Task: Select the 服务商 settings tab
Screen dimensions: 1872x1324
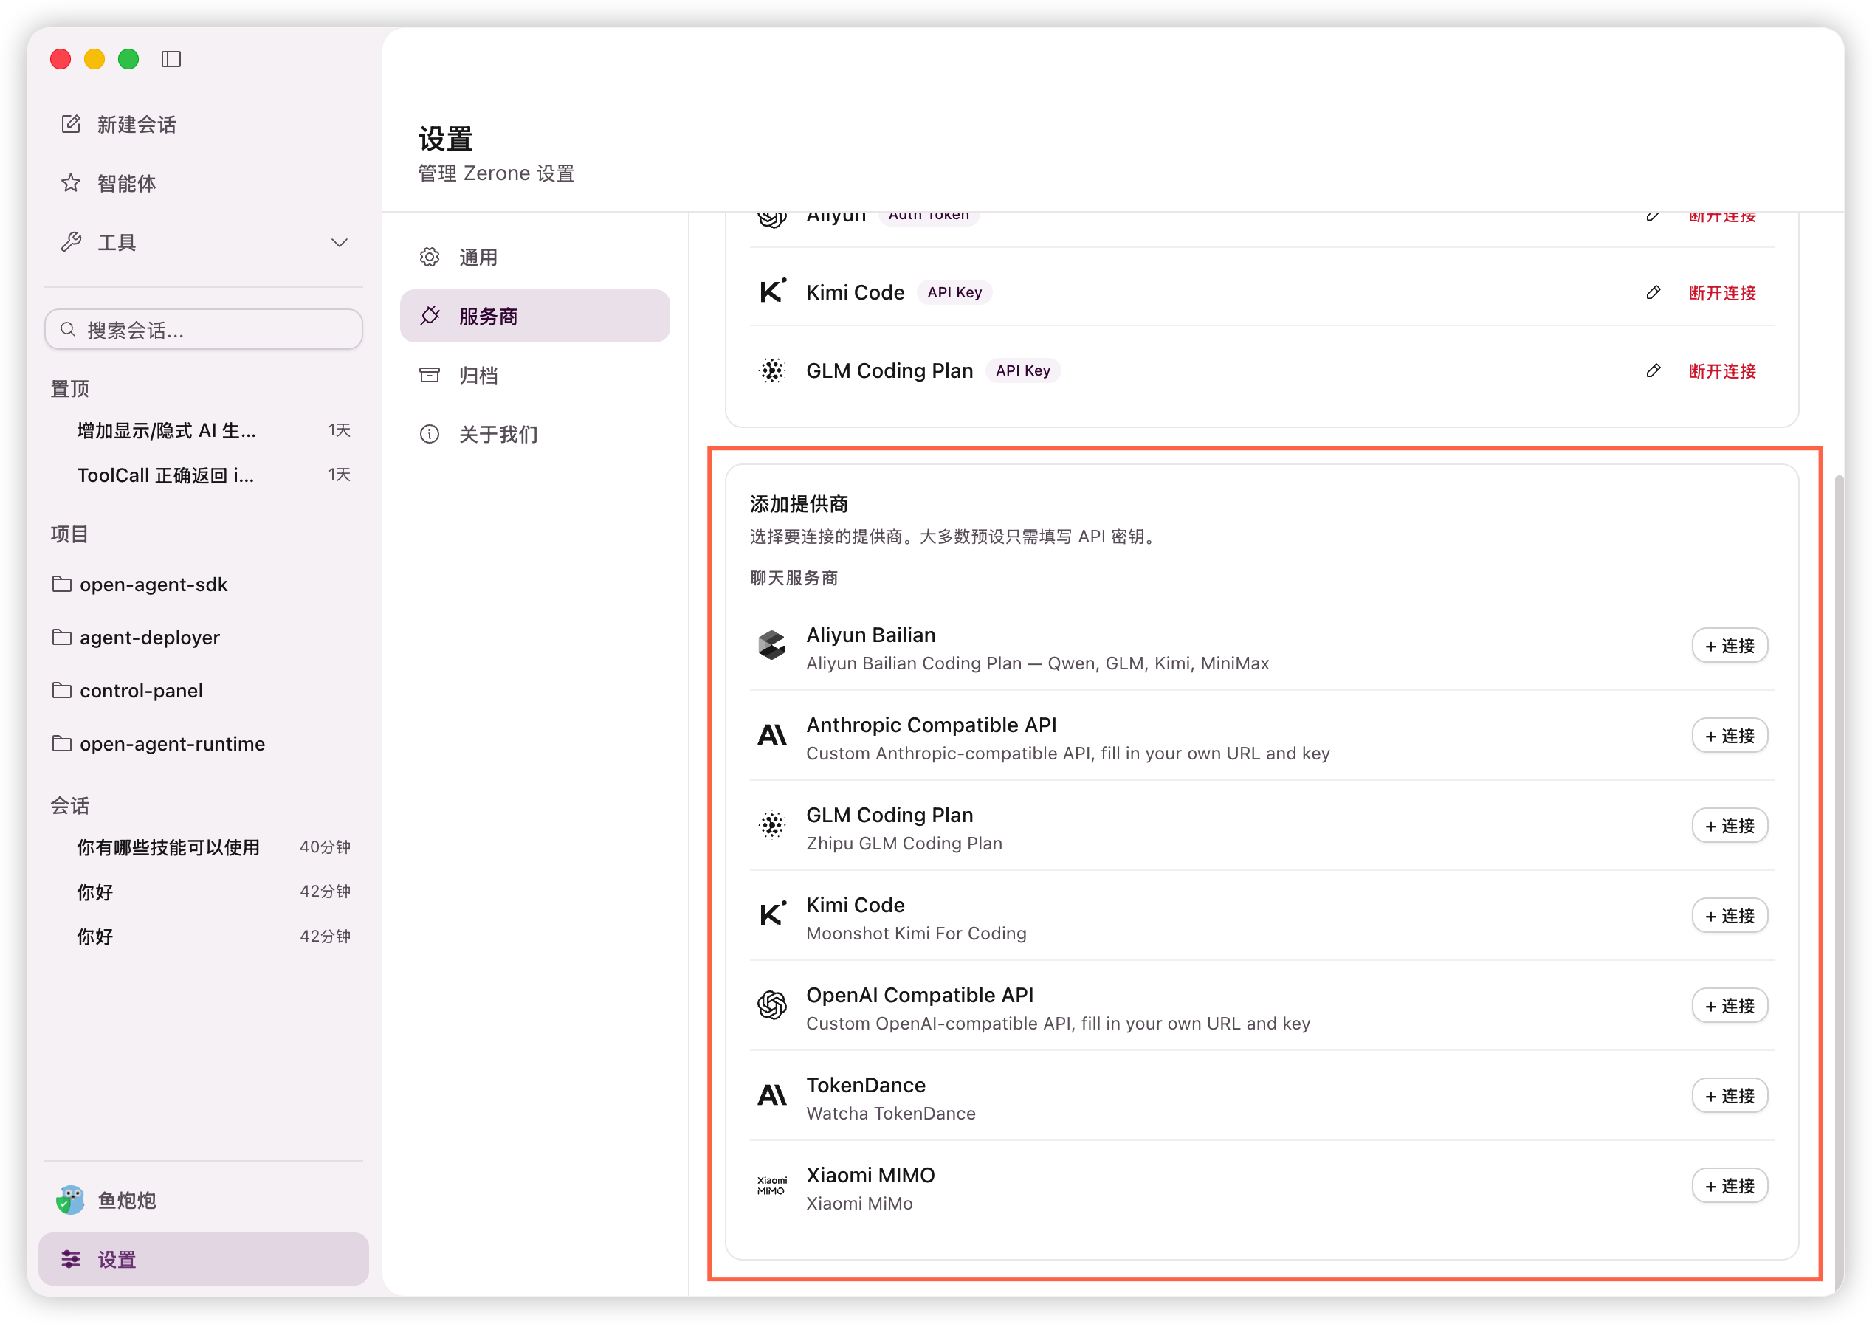Action: tap(535, 317)
